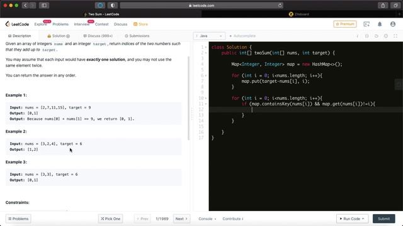
Task: Toggle the Safari sidebar
Action: [44, 5]
